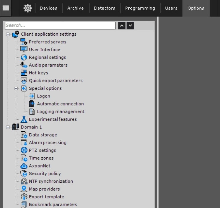The image size is (220, 208).
Task: Click the Map providers pin icon
Action: [x=24, y=189]
